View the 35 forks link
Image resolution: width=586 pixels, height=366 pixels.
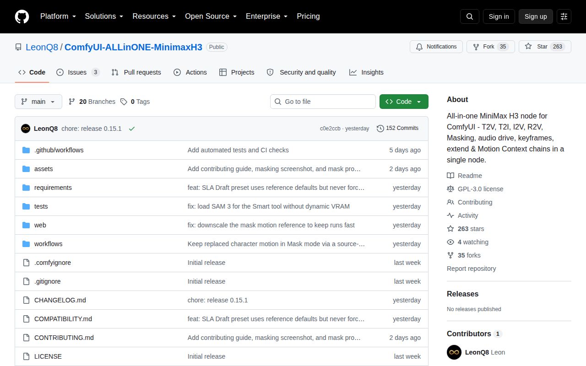pos(464,255)
